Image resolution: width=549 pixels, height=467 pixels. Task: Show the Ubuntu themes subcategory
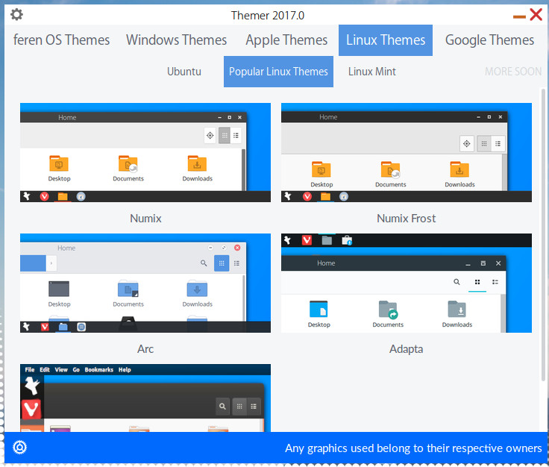(x=184, y=72)
